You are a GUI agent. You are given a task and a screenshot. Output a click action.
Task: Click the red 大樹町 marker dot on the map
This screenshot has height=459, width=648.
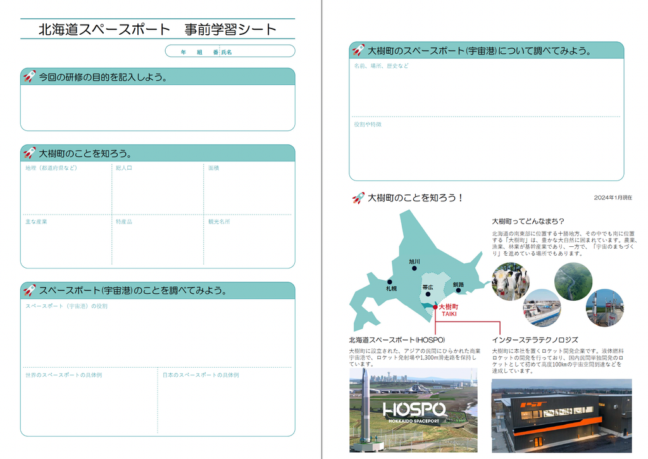(x=435, y=307)
